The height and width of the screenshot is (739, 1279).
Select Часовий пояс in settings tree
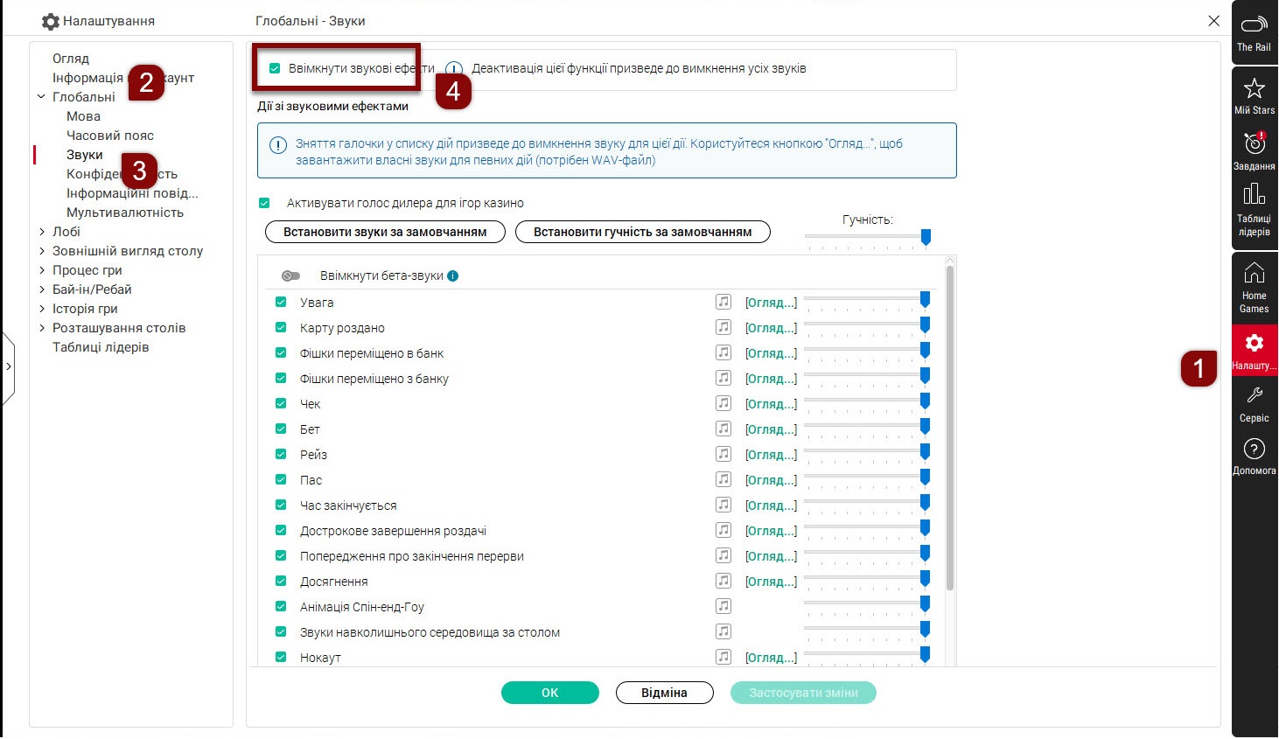[x=109, y=136]
